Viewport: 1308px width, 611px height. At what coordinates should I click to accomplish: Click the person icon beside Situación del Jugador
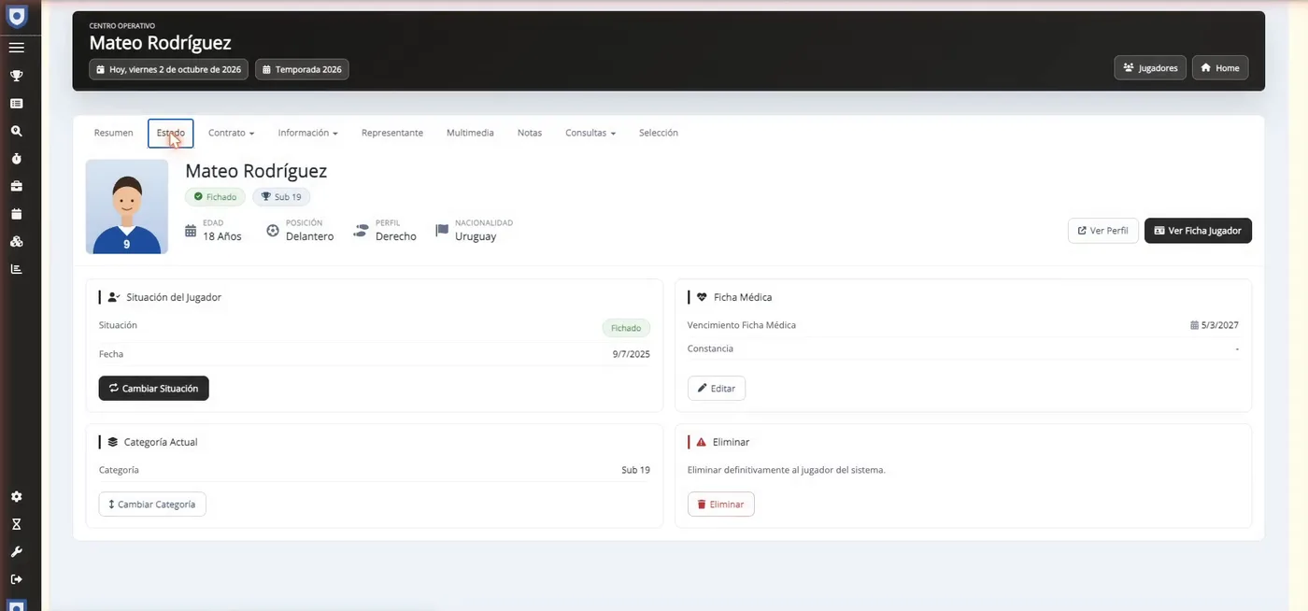113,297
